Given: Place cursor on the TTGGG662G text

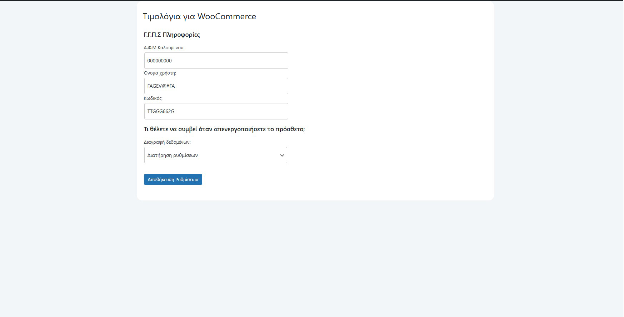Looking at the screenshot, I should point(161,111).
